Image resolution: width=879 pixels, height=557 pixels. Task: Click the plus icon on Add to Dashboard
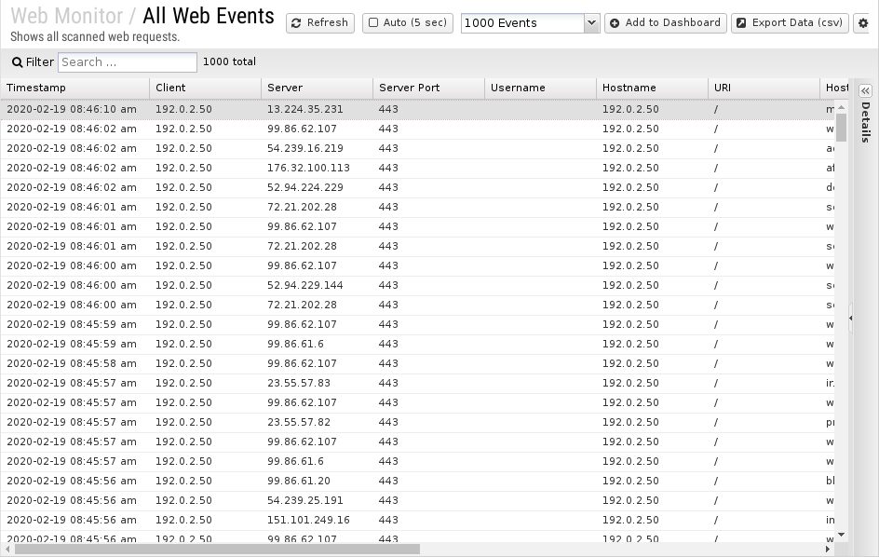[x=615, y=23]
